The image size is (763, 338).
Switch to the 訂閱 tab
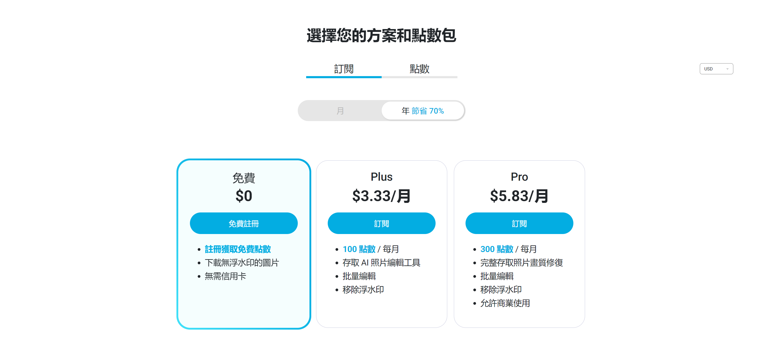click(344, 69)
